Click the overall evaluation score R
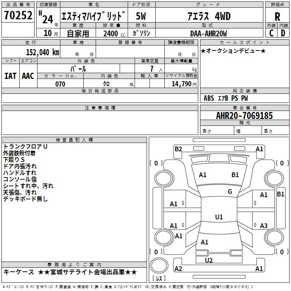The width and height of the screenshot is (291, 291). pyautogui.click(x=277, y=17)
